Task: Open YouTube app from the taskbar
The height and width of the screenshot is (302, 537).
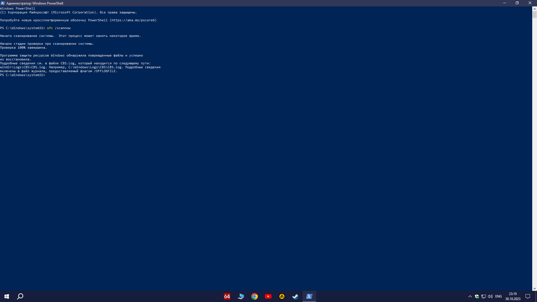Action: click(268, 296)
